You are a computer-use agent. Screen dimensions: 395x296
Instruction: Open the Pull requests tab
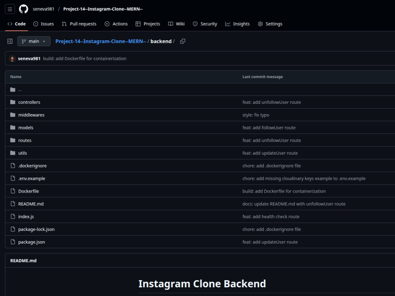[x=79, y=24]
